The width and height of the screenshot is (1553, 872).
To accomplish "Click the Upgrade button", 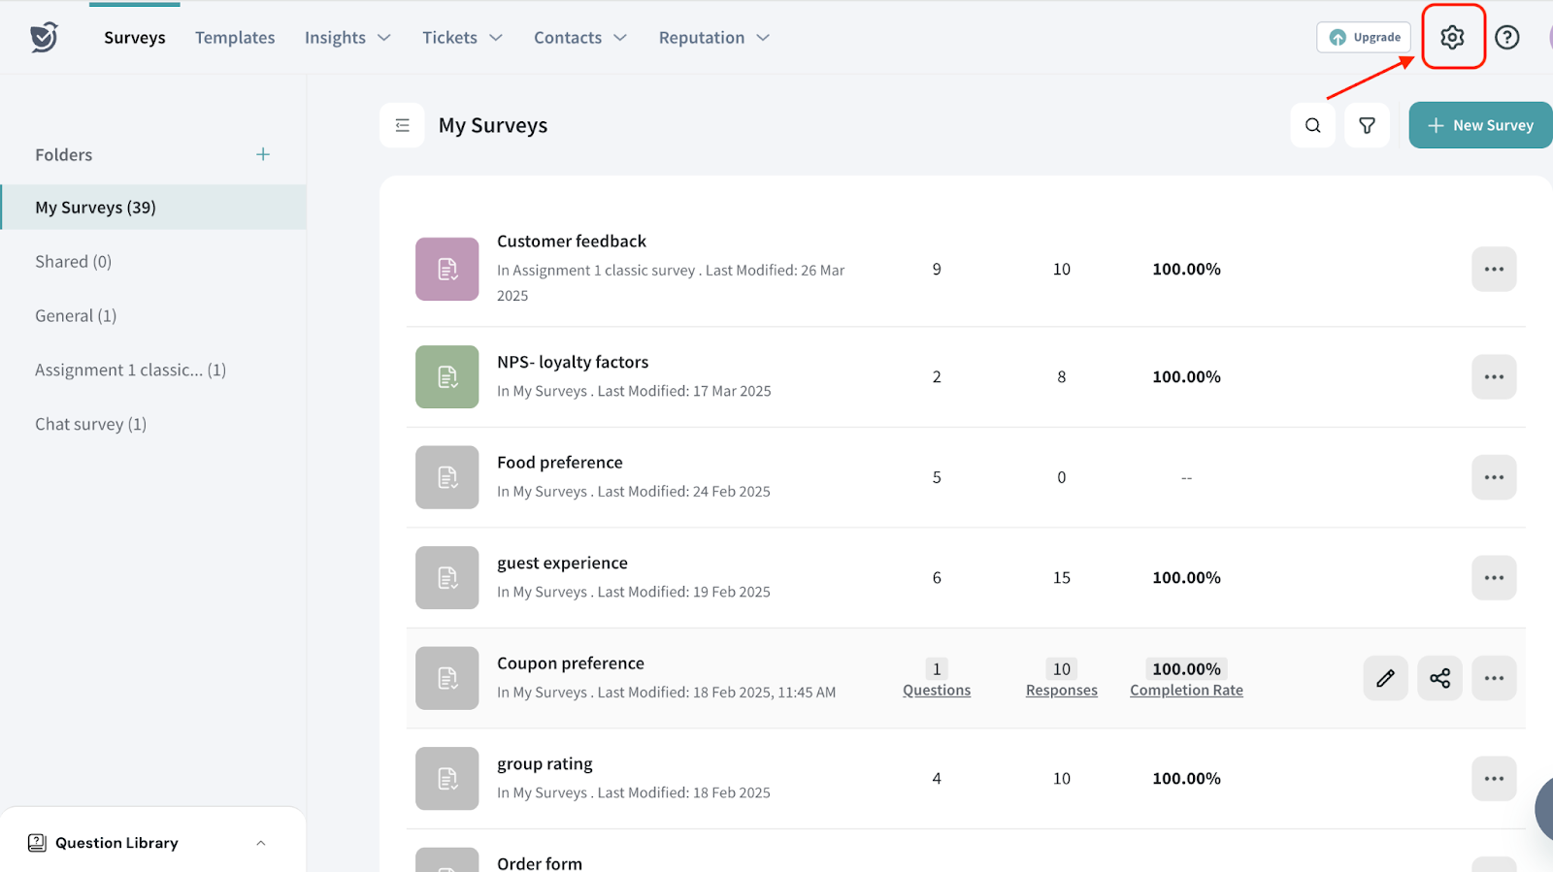I will click(x=1364, y=38).
